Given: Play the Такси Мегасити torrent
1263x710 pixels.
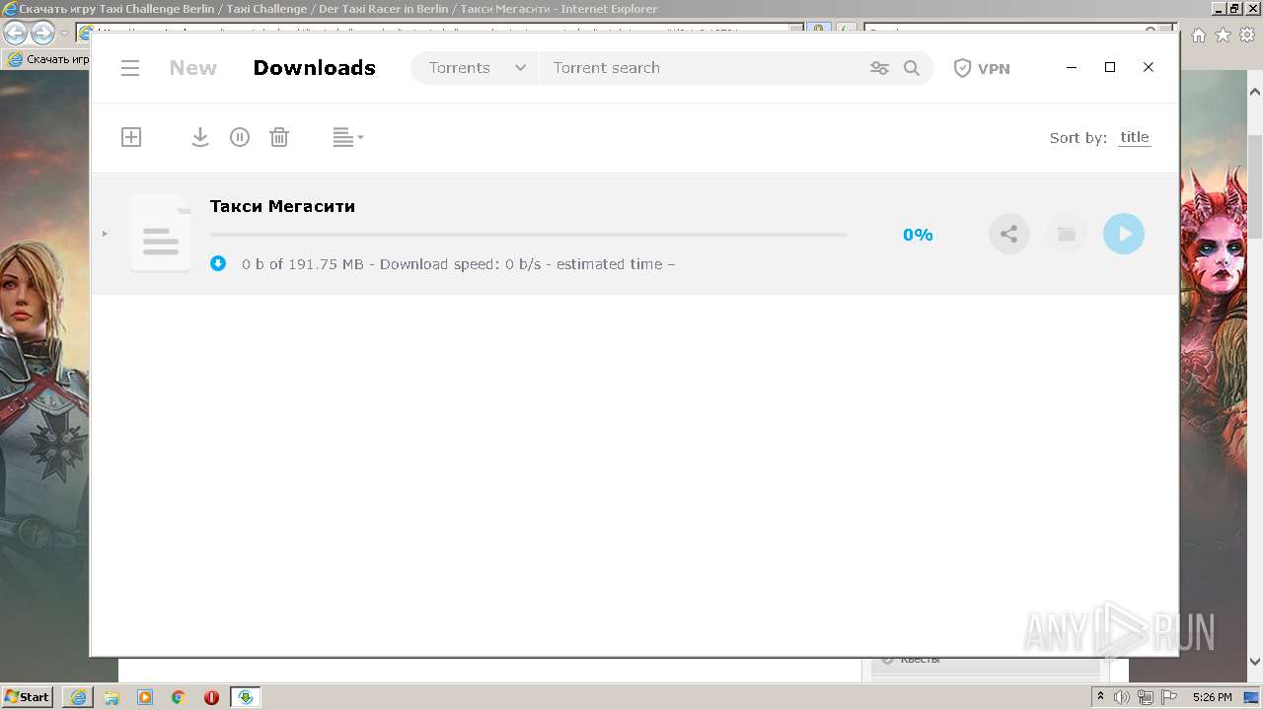Looking at the screenshot, I should tap(1123, 234).
